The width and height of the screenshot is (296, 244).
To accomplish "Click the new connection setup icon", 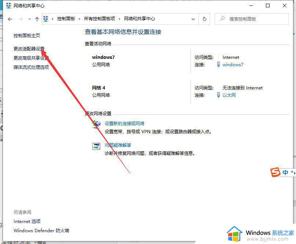I will [x=96, y=124].
